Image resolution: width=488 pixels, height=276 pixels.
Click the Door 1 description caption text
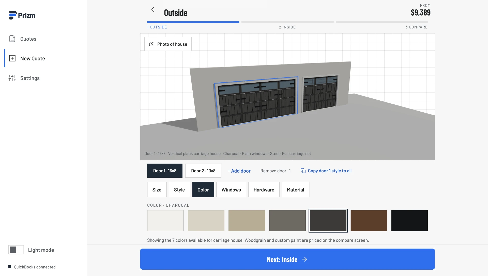click(x=228, y=154)
